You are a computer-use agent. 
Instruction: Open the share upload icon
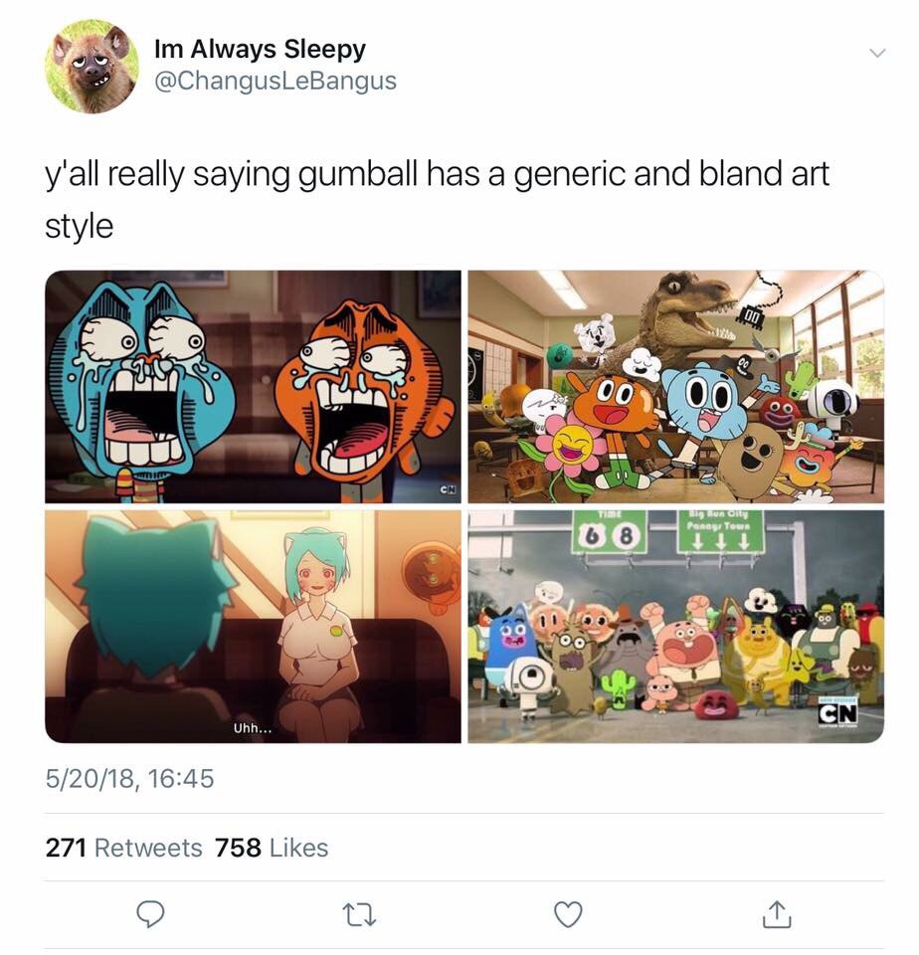pos(777,913)
